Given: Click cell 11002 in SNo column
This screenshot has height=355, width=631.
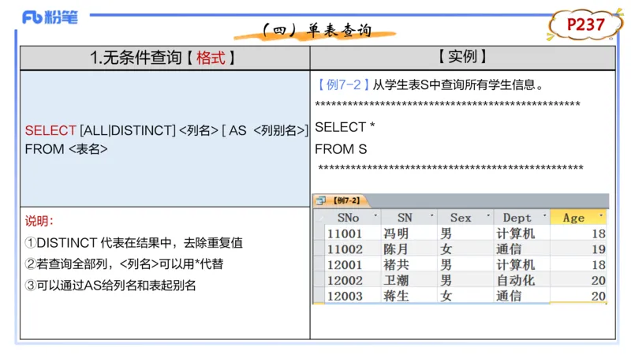Looking at the screenshot, I should tap(353, 249).
